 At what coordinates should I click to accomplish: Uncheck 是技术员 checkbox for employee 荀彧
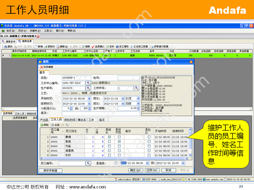[120, 141]
